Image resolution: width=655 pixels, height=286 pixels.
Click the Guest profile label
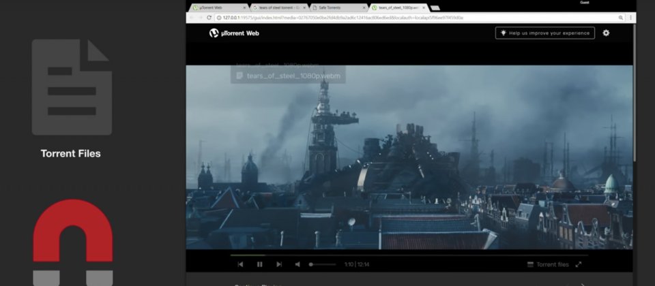(585, 3)
